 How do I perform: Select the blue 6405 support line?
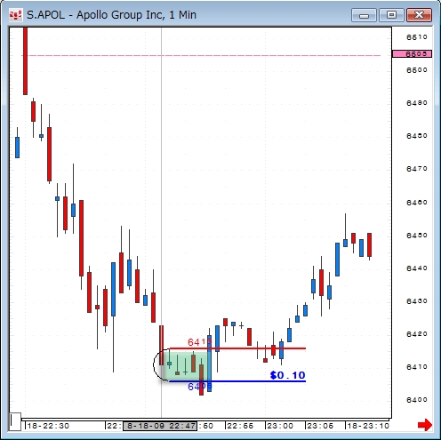click(x=237, y=381)
